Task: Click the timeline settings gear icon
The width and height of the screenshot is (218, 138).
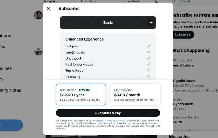Action: (156, 1)
